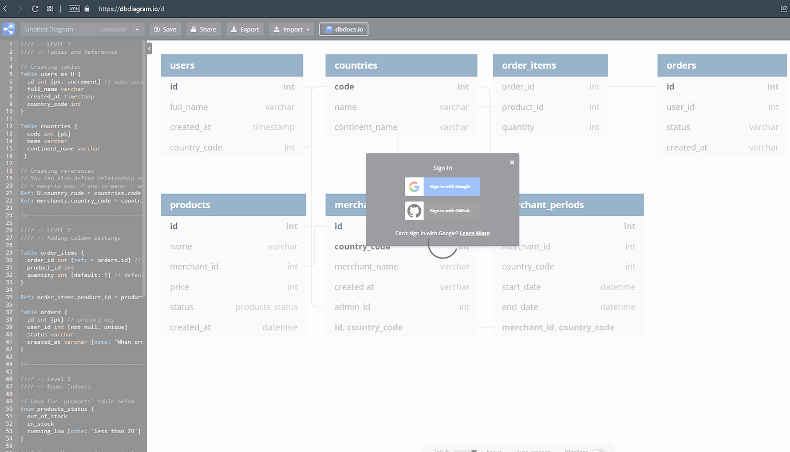Click the Share button
Screen dimensions: 790x452
(x=203, y=29)
